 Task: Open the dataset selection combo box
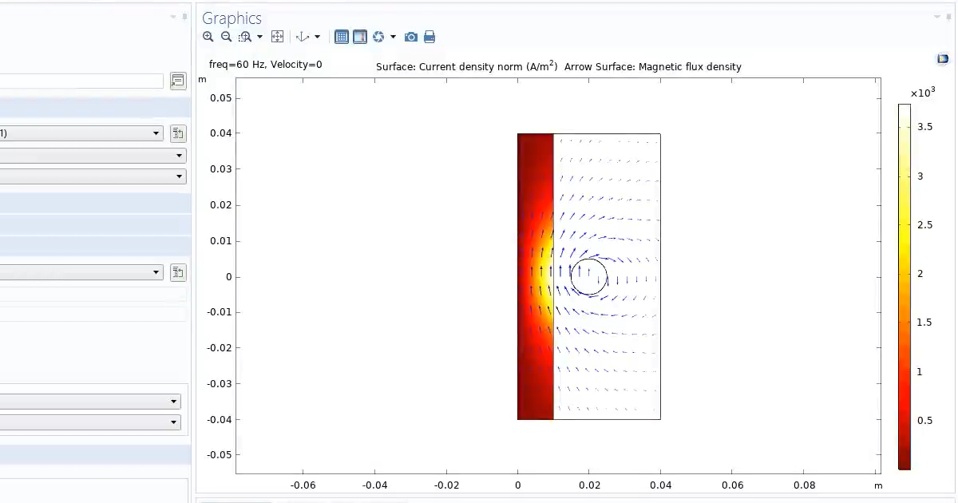point(80,133)
